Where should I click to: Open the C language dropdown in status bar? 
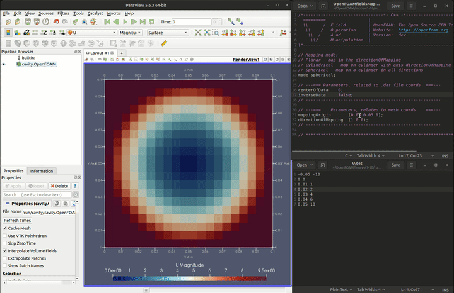point(348,155)
